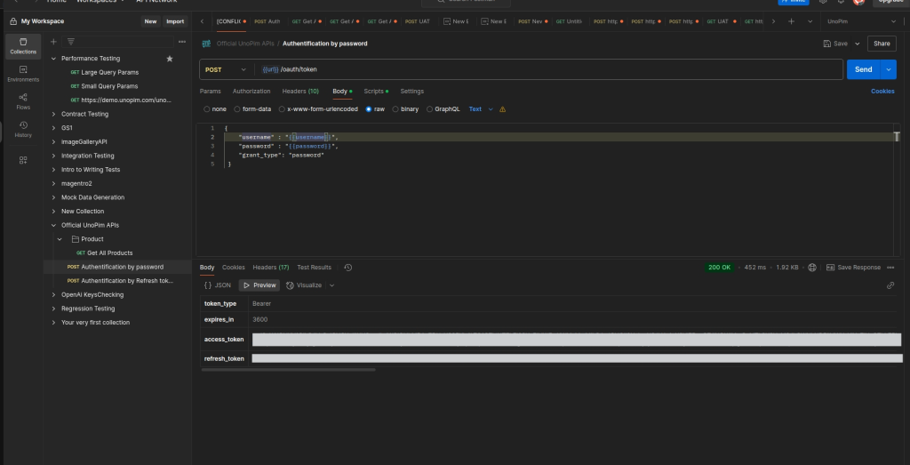The width and height of the screenshot is (910, 465).
Task: Open the Text format dropdown
Action: tap(480, 109)
